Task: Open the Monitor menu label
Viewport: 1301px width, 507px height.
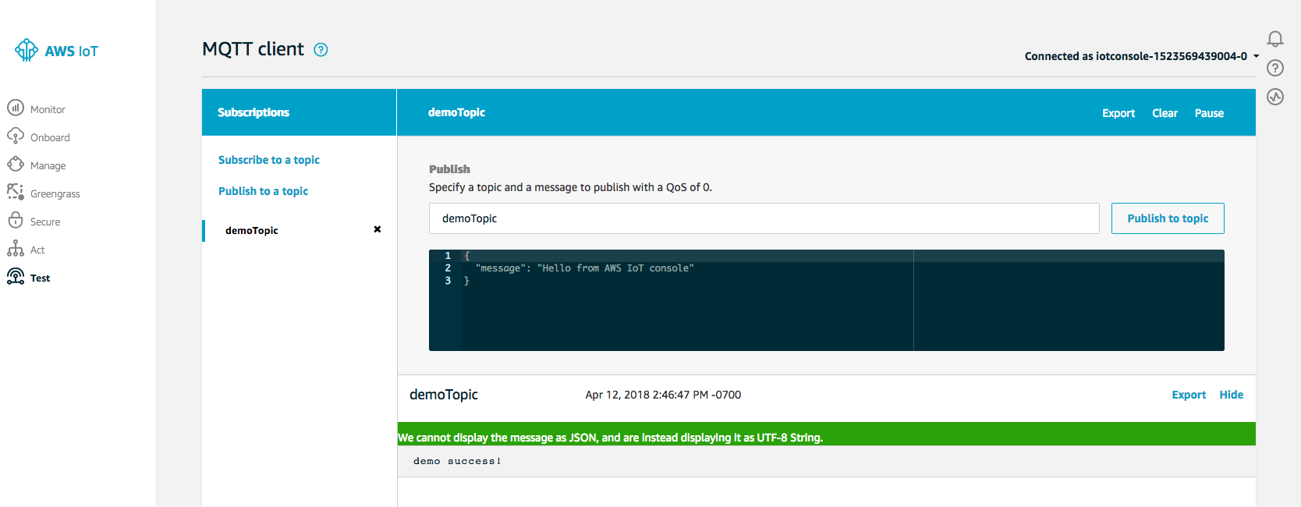Action: [x=48, y=109]
